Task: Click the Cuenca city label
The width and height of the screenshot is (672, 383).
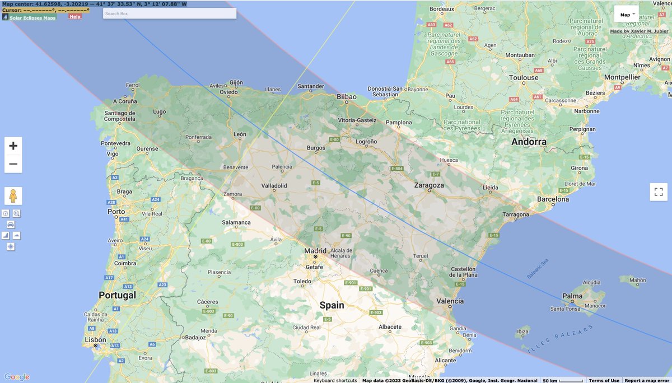Action: click(379, 271)
